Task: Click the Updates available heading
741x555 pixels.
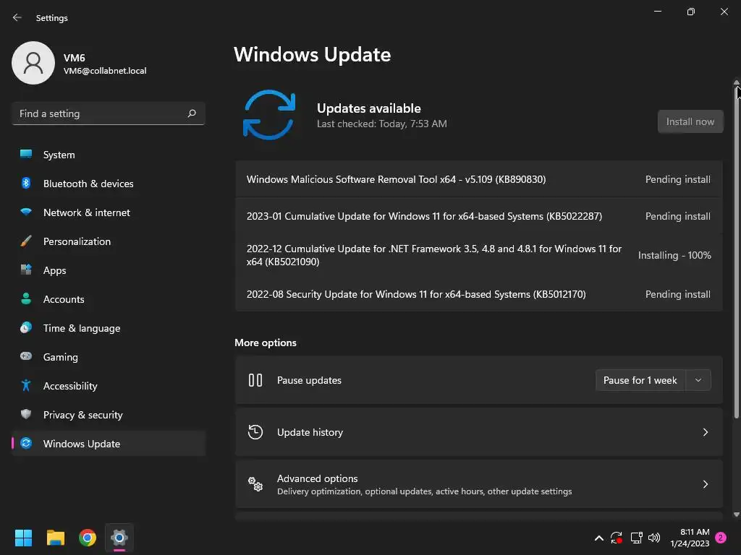Action: tap(368, 108)
